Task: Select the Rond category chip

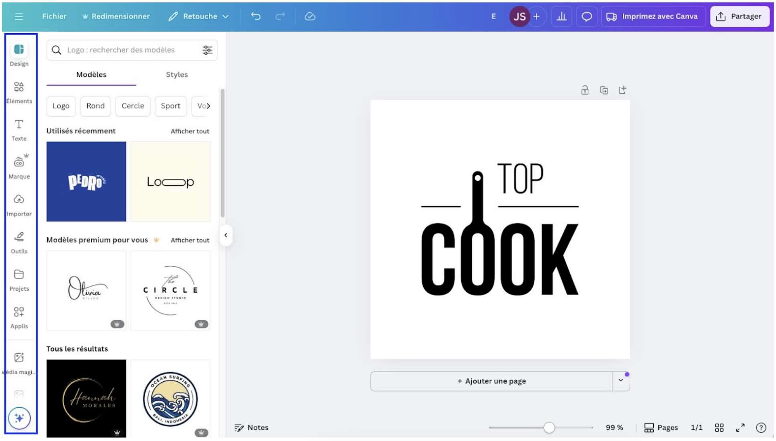Action: tap(95, 106)
